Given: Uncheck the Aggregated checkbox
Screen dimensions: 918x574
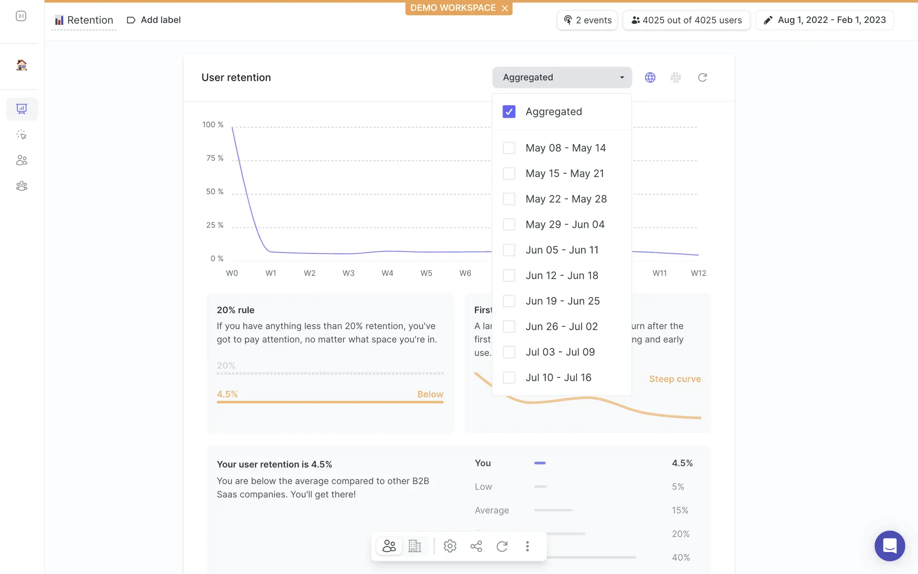Looking at the screenshot, I should point(509,112).
